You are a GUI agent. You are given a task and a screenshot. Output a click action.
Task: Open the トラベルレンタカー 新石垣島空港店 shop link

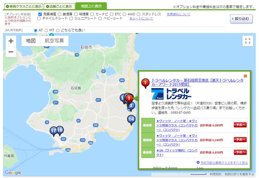coord(198,82)
